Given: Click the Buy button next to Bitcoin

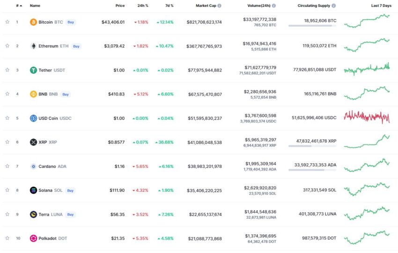Looking at the screenshot, I should 71,22.
